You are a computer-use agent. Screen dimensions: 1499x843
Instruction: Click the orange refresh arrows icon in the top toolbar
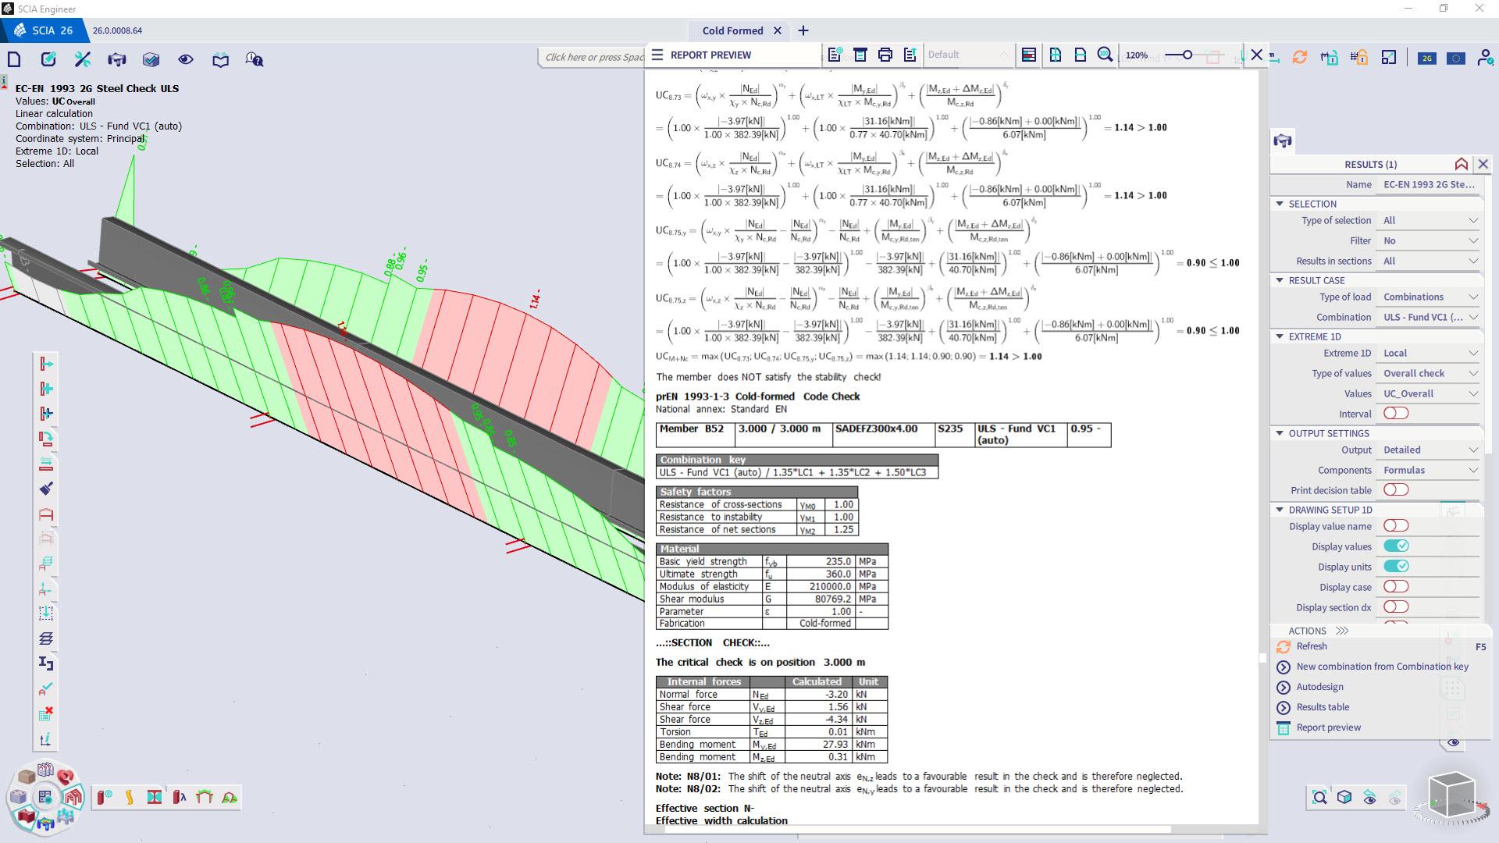[x=1299, y=57]
